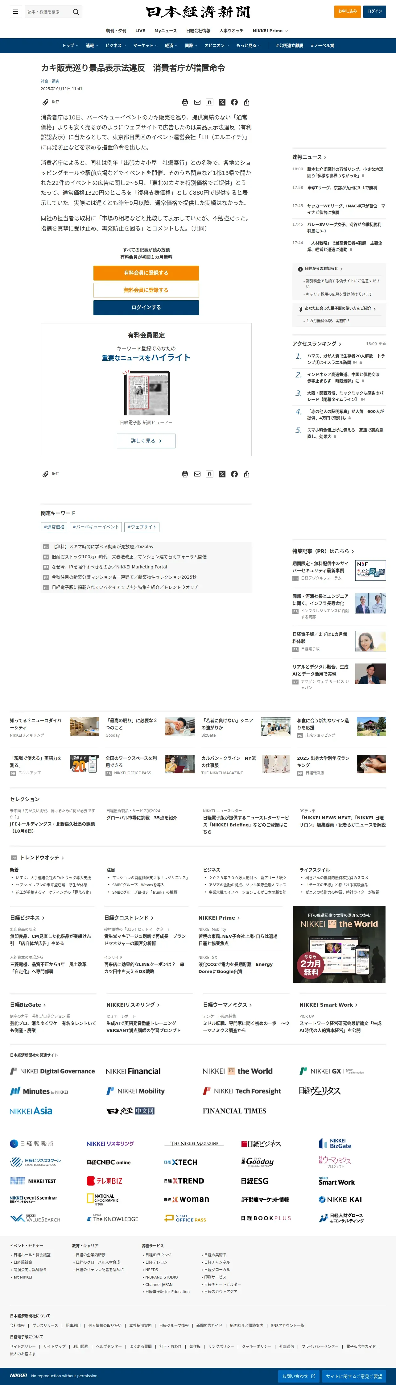The height and width of the screenshot is (1385, 396).
Task: Open the LIVE menu item
Action: (140, 31)
